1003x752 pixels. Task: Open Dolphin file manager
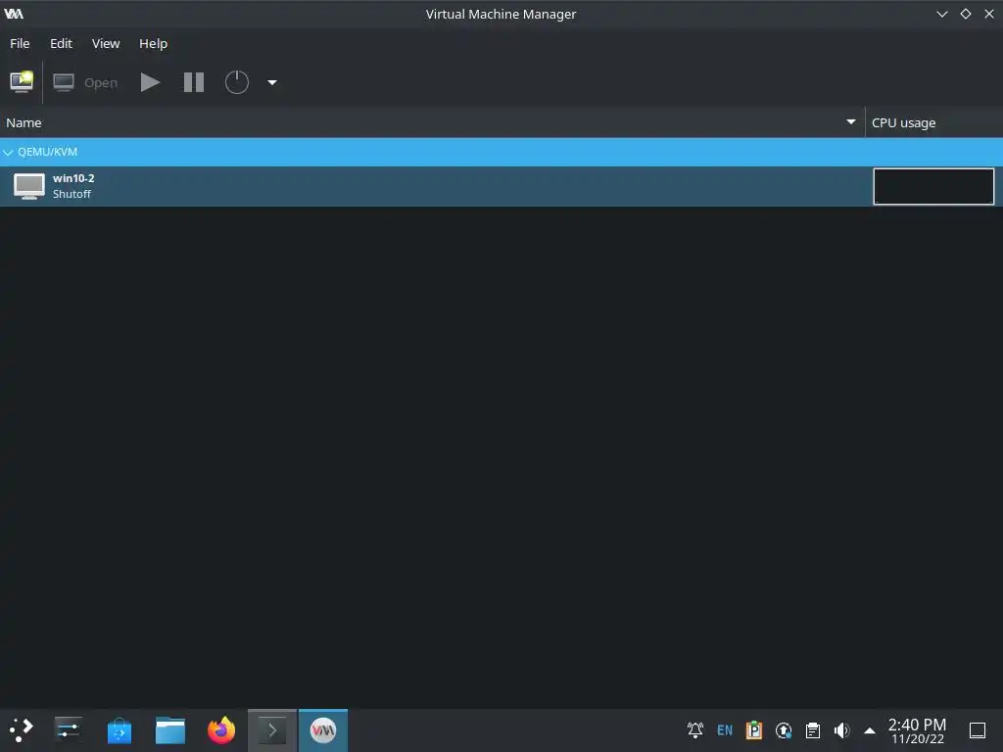coord(170,730)
